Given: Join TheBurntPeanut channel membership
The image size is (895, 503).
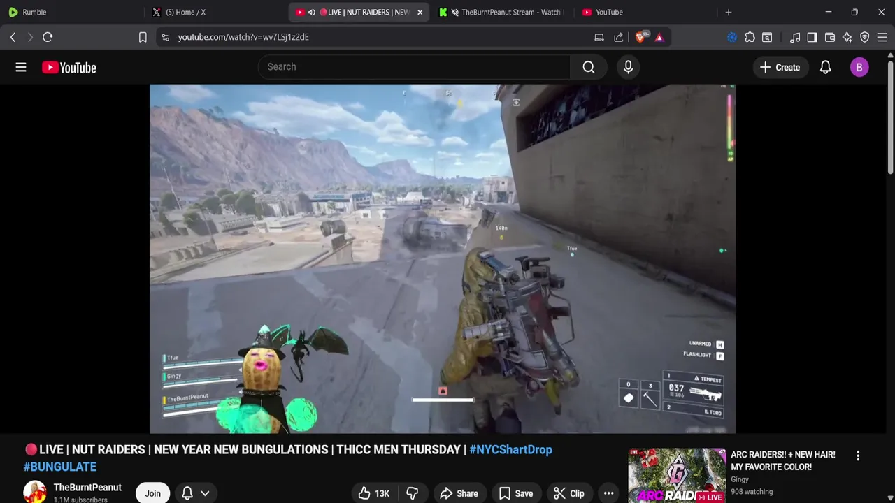Looking at the screenshot, I should coord(152,493).
